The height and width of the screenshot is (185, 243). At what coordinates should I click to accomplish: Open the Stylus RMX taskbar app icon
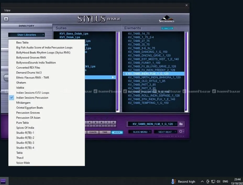pyautogui.click(x=3, y=181)
